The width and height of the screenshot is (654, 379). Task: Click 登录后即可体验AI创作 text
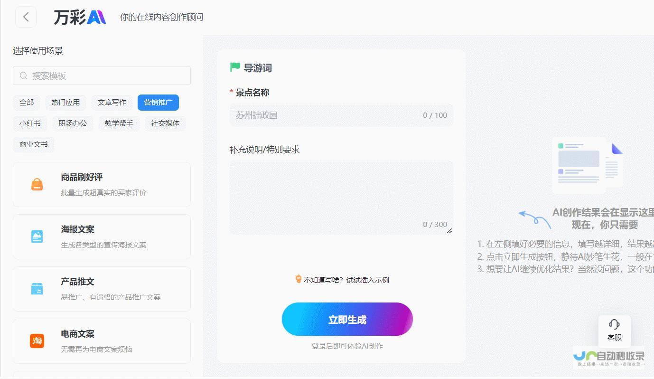click(347, 346)
